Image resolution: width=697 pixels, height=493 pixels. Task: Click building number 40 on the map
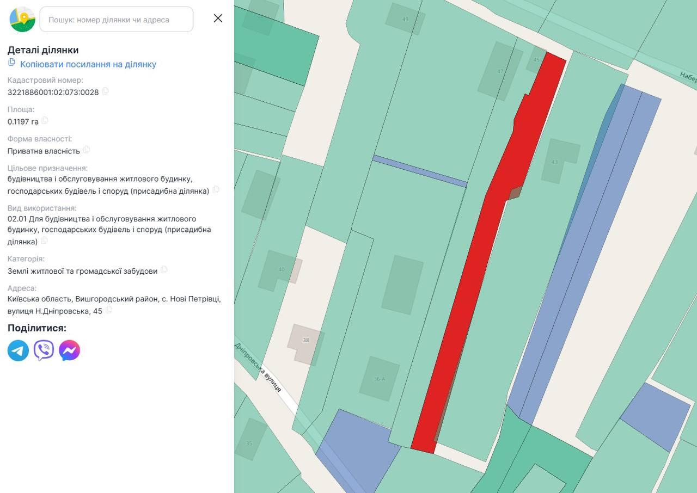pos(281,270)
